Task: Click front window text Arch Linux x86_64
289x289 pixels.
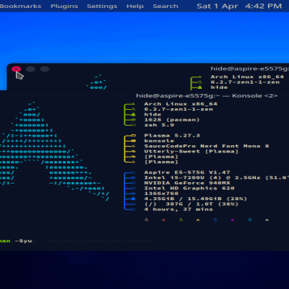Action: click(x=181, y=104)
